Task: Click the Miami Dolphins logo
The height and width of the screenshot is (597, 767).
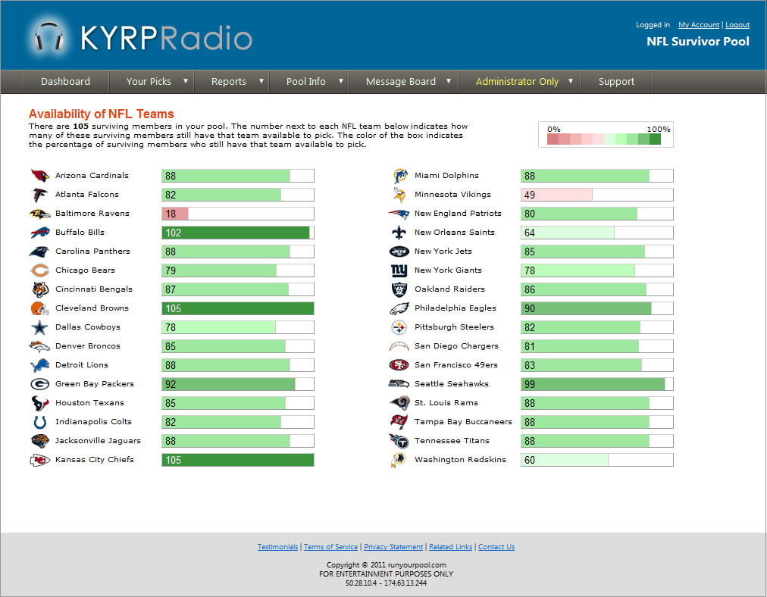Action: 399,176
